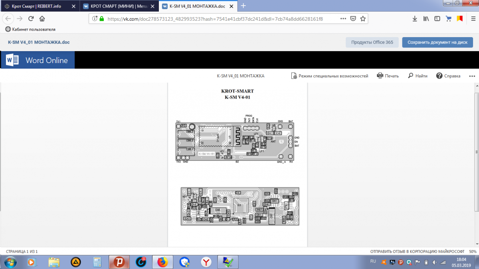This screenshot has width=479, height=269.
Task: Open the Windows Start menu
Action: coord(10,262)
